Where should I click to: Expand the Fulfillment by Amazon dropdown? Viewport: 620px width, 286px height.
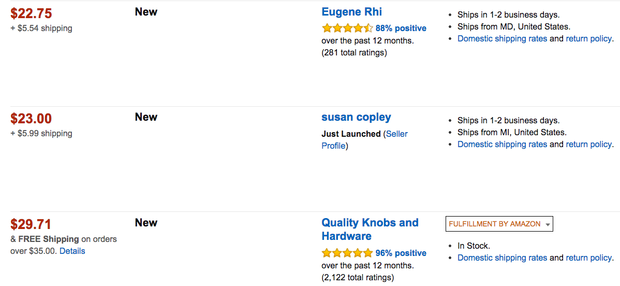pyautogui.click(x=495, y=224)
